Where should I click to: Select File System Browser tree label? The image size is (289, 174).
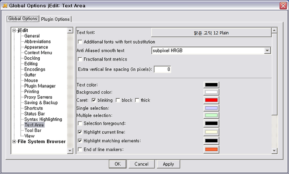[42, 142]
